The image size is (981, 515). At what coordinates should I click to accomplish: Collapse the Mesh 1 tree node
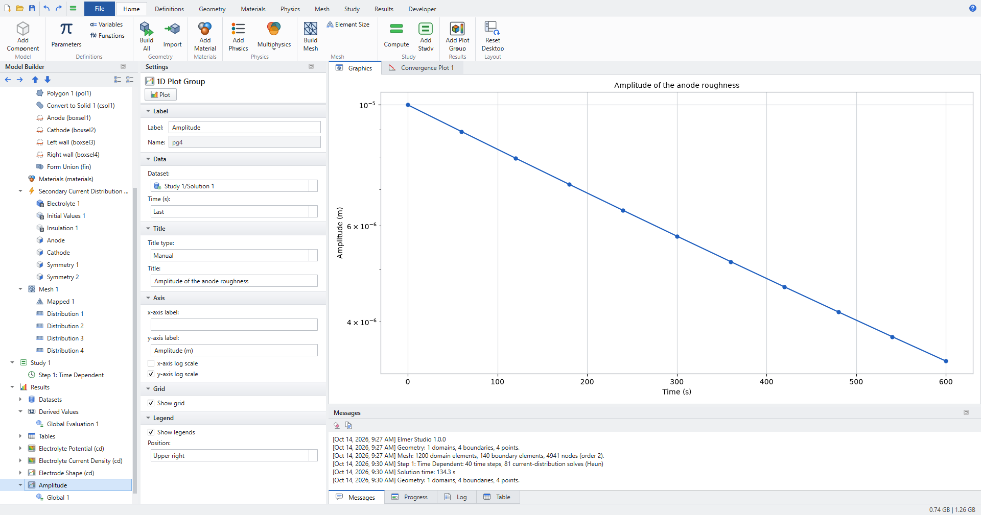coord(20,289)
